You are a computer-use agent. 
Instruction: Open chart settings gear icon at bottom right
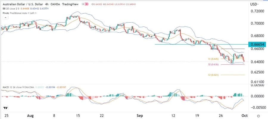[258, 116]
